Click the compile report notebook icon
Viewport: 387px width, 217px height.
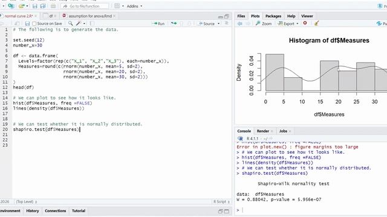92,24
